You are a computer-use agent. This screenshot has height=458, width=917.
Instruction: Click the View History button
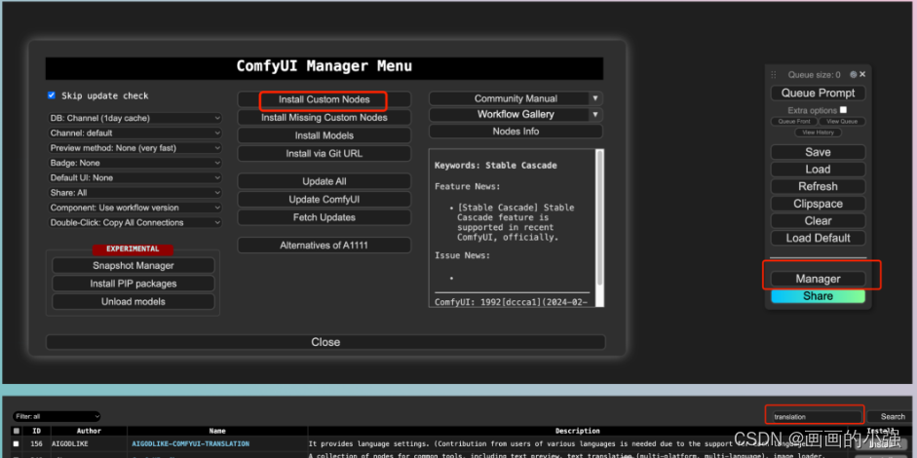pyautogui.click(x=819, y=133)
